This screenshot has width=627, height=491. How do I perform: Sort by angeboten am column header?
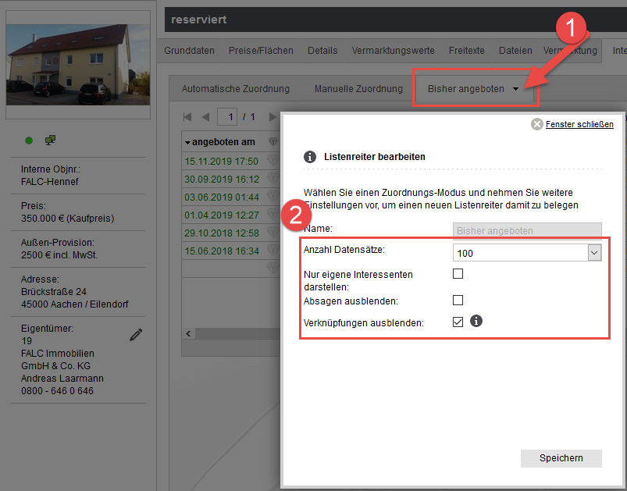click(221, 142)
